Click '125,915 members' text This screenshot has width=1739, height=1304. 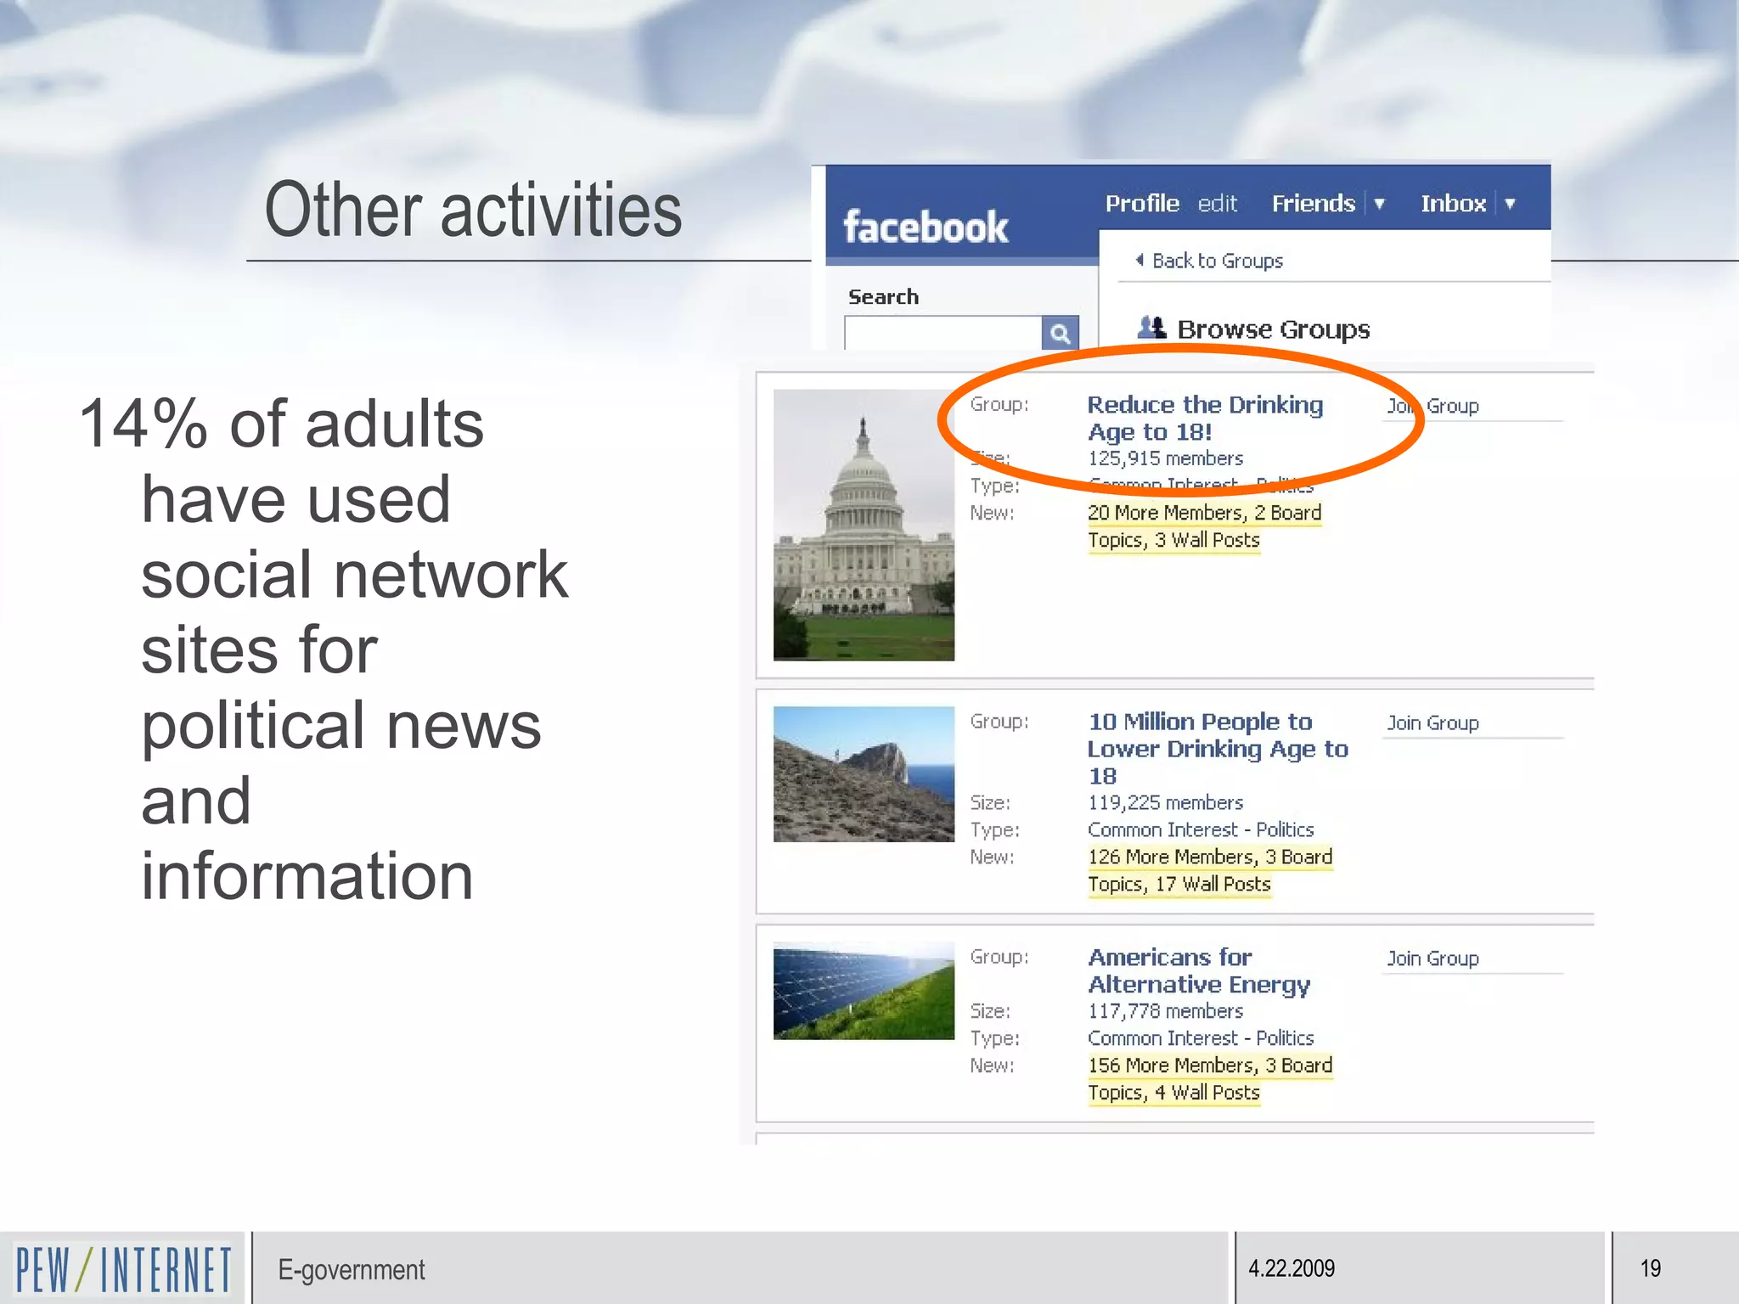point(1165,458)
